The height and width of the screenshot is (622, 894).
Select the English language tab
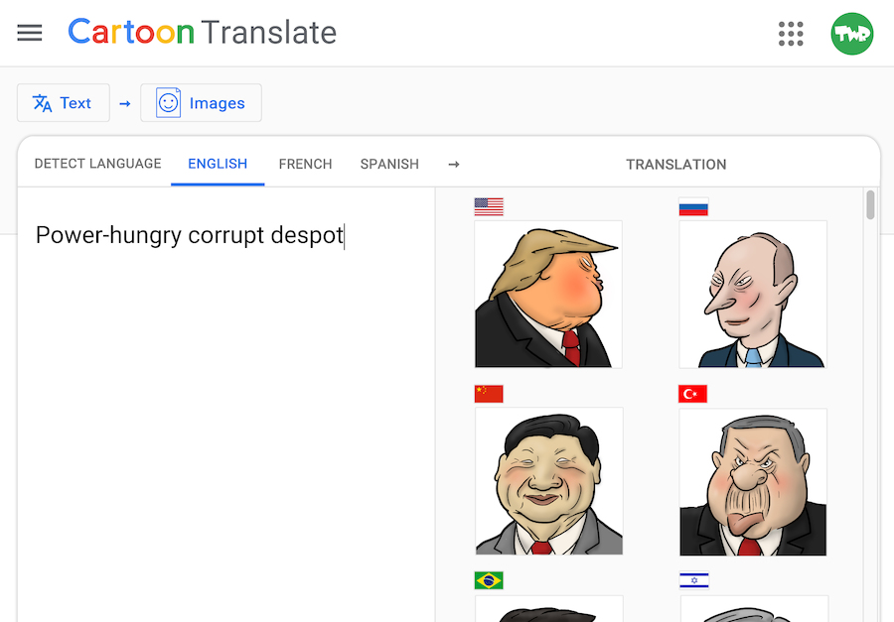(x=218, y=164)
